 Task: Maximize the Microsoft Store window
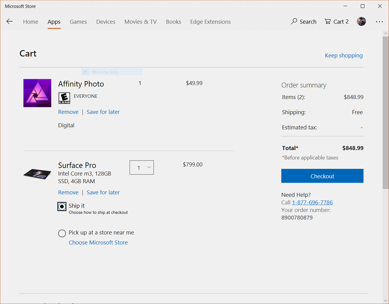362,6
